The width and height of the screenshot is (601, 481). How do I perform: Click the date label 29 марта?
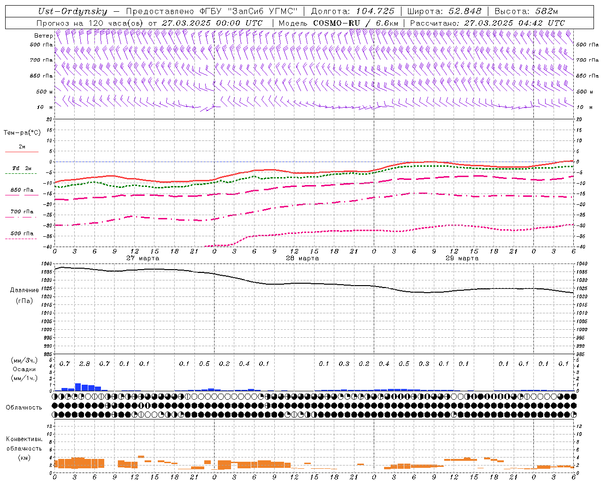tap(462, 258)
